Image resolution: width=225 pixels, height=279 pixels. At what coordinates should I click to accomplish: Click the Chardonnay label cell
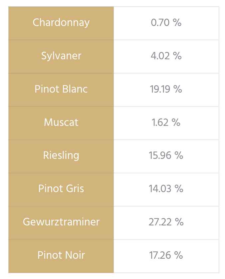[61, 23]
